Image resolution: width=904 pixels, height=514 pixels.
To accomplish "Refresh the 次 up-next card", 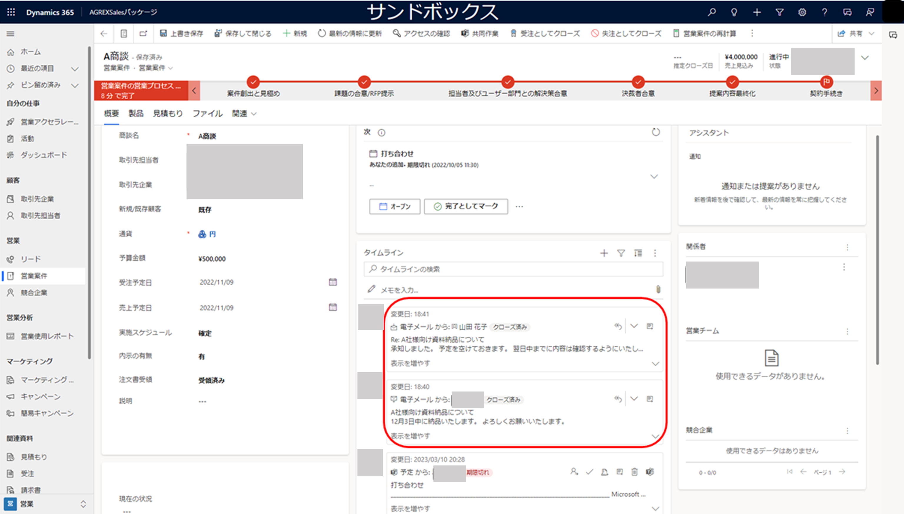I will (x=656, y=132).
